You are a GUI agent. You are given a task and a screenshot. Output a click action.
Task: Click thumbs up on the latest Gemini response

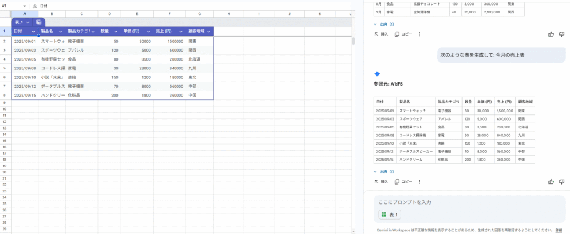551,182
